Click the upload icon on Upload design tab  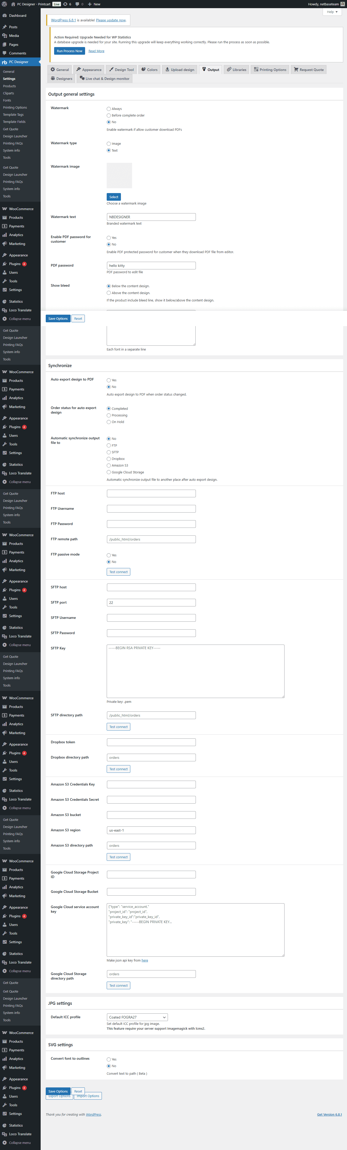pyautogui.click(x=167, y=70)
